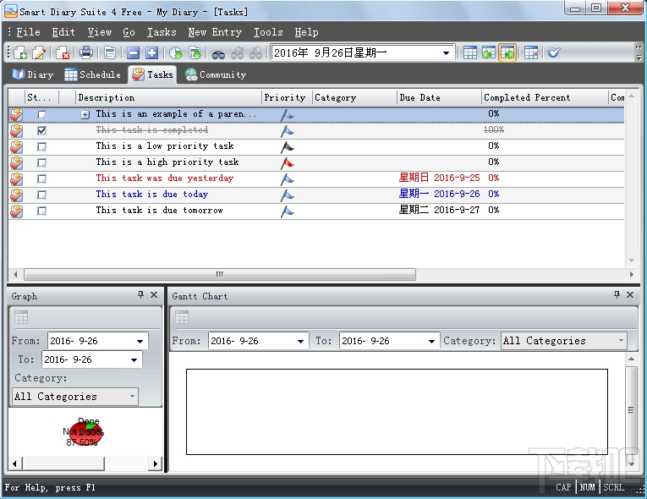Viewport: 647px width, 499px height.
Task: Click the task list horizontal scrollbar thumb
Action: click(x=220, y=274)
